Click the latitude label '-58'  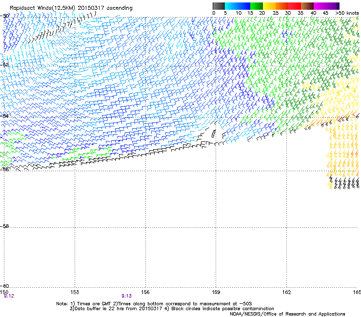[4, 226]
